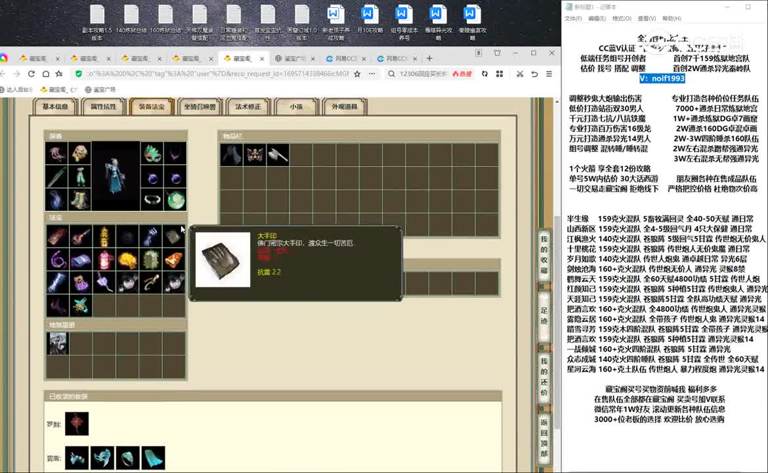
Task: Click the golden lantern talisman icon
Action: click(x=104, y=236)
